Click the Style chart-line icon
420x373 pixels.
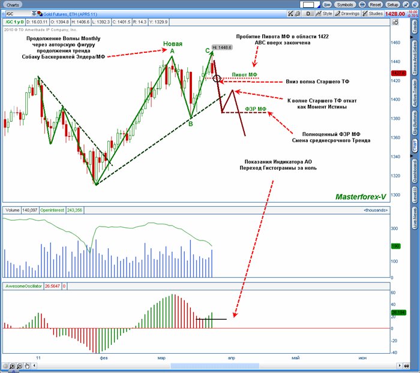pos(318,14)
